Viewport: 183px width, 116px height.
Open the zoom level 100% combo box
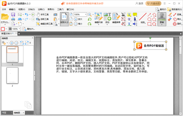tap(80, 15)
